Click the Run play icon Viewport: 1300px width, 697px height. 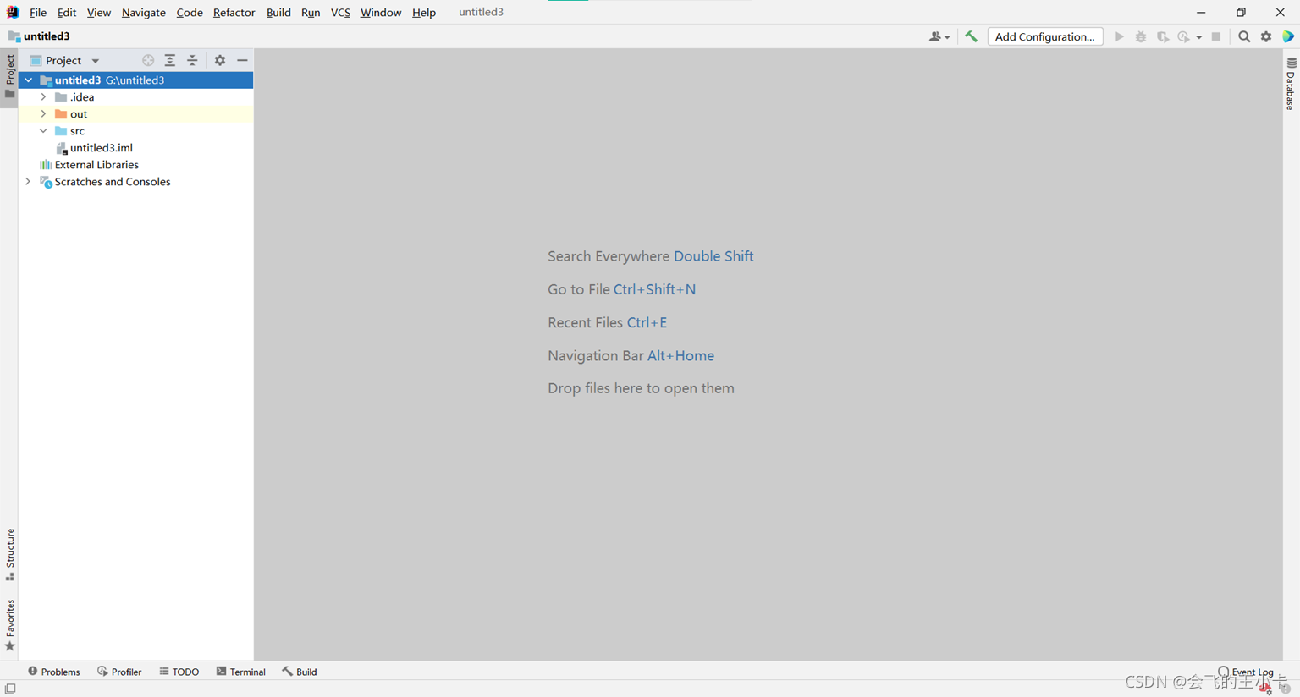(x=1119, y=36)
